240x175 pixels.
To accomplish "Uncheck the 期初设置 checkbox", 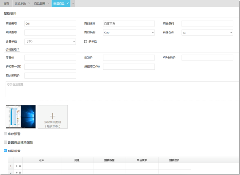I will (x=5, y=151).
